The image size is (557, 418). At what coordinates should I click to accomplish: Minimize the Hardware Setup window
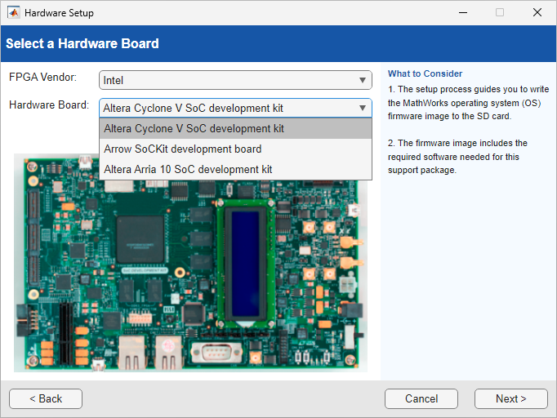[463, 12]
